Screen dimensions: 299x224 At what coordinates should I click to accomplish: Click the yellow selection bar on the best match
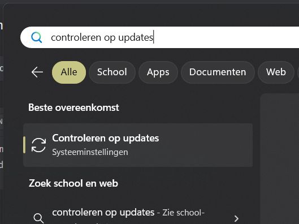pyautogui.click(x=24, y=145)
